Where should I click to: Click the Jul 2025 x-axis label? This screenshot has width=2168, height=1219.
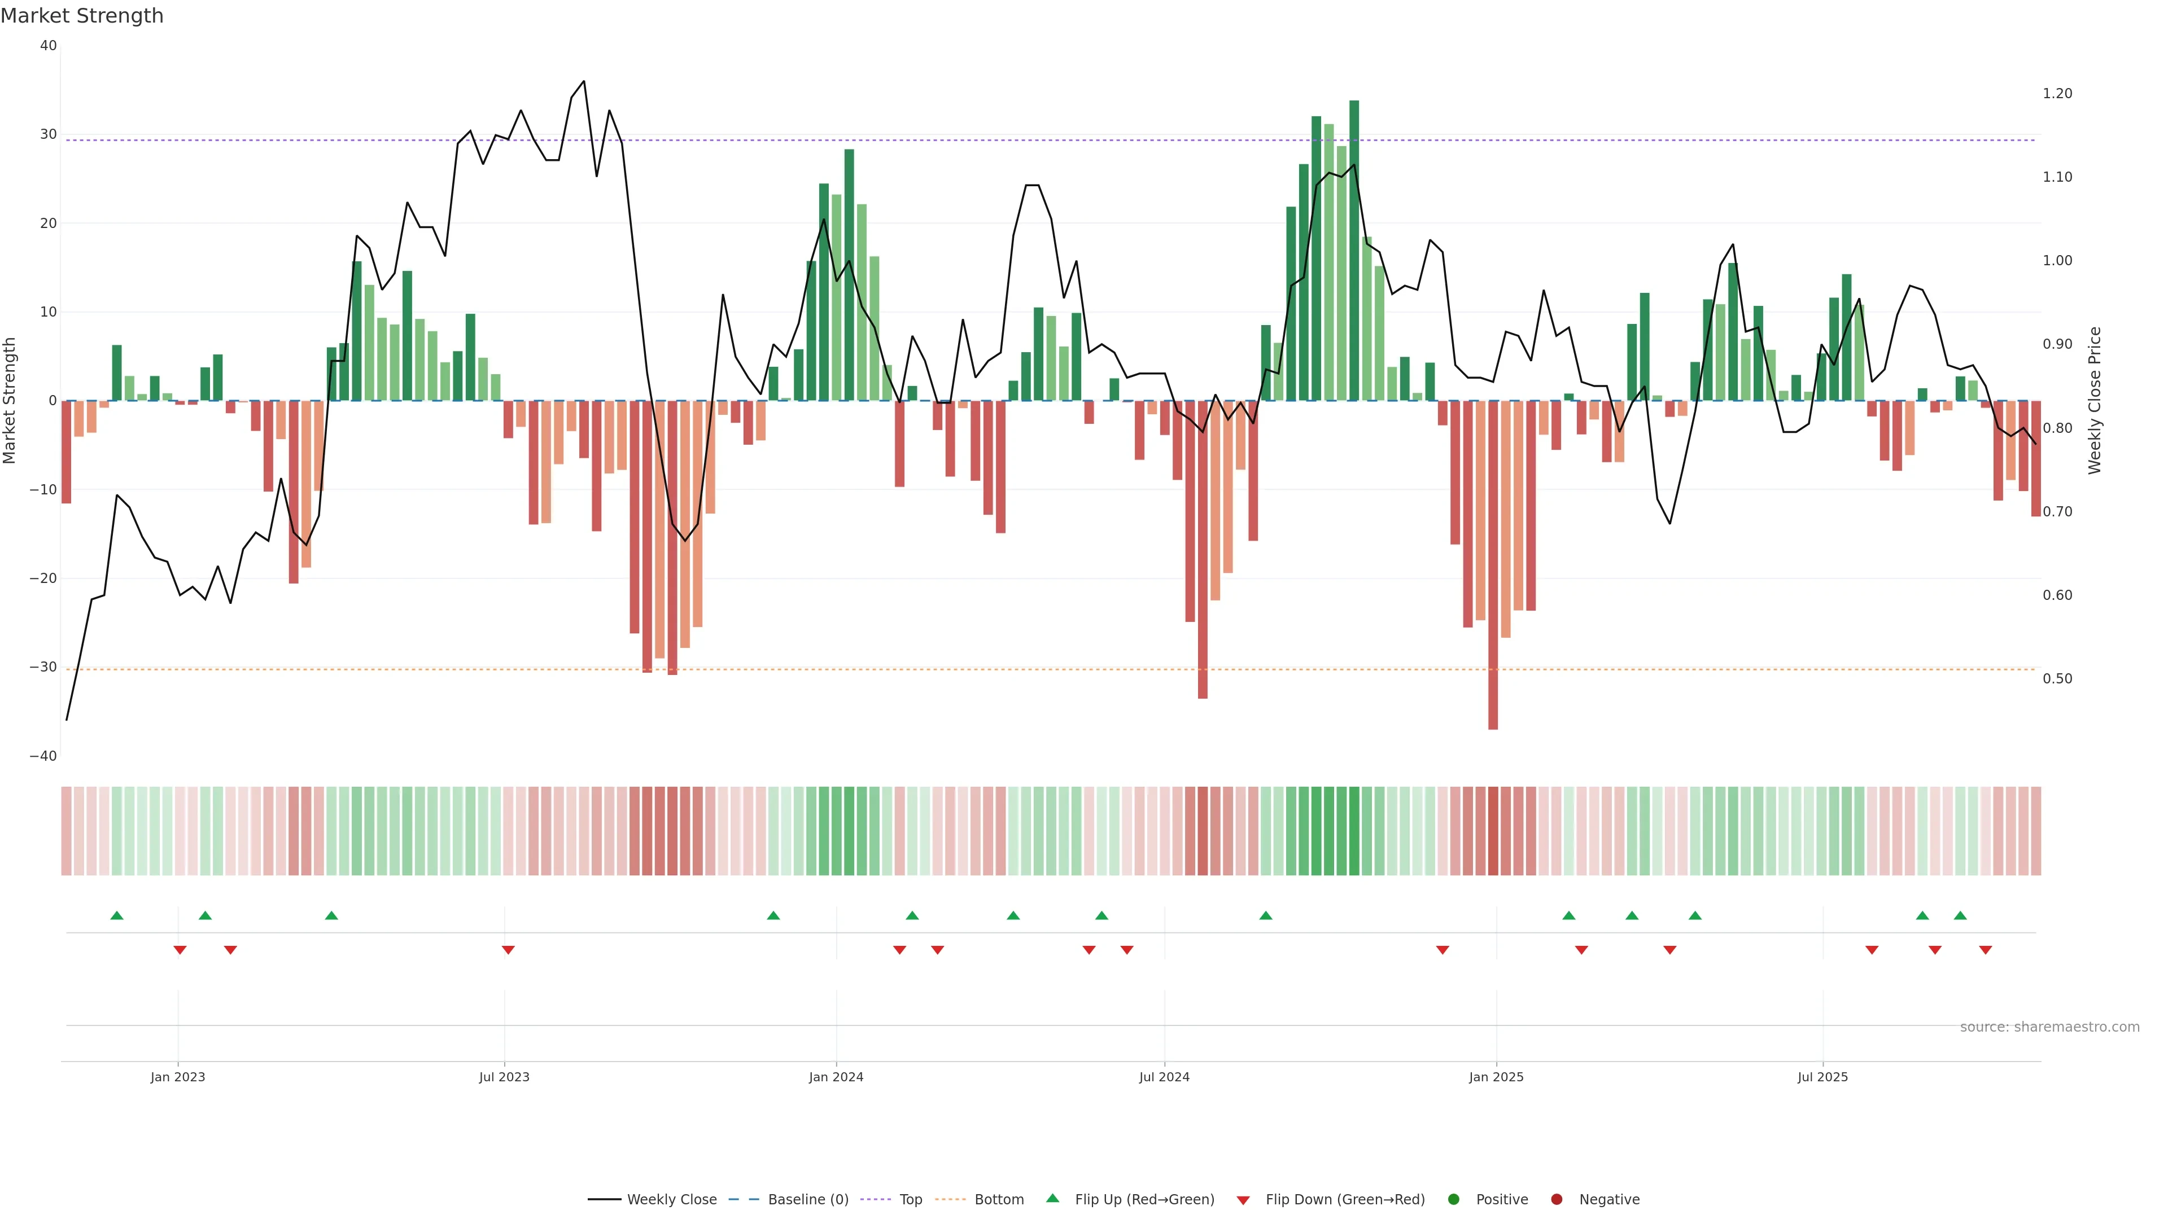pos(1822,1077)
